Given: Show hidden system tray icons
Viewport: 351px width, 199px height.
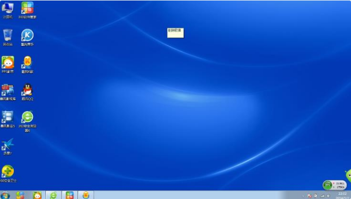Looking at the screenshot, I should tap(303, 196).
